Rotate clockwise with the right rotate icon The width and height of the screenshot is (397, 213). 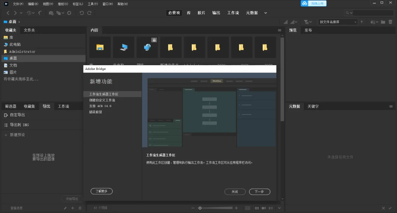click(89, 13)
